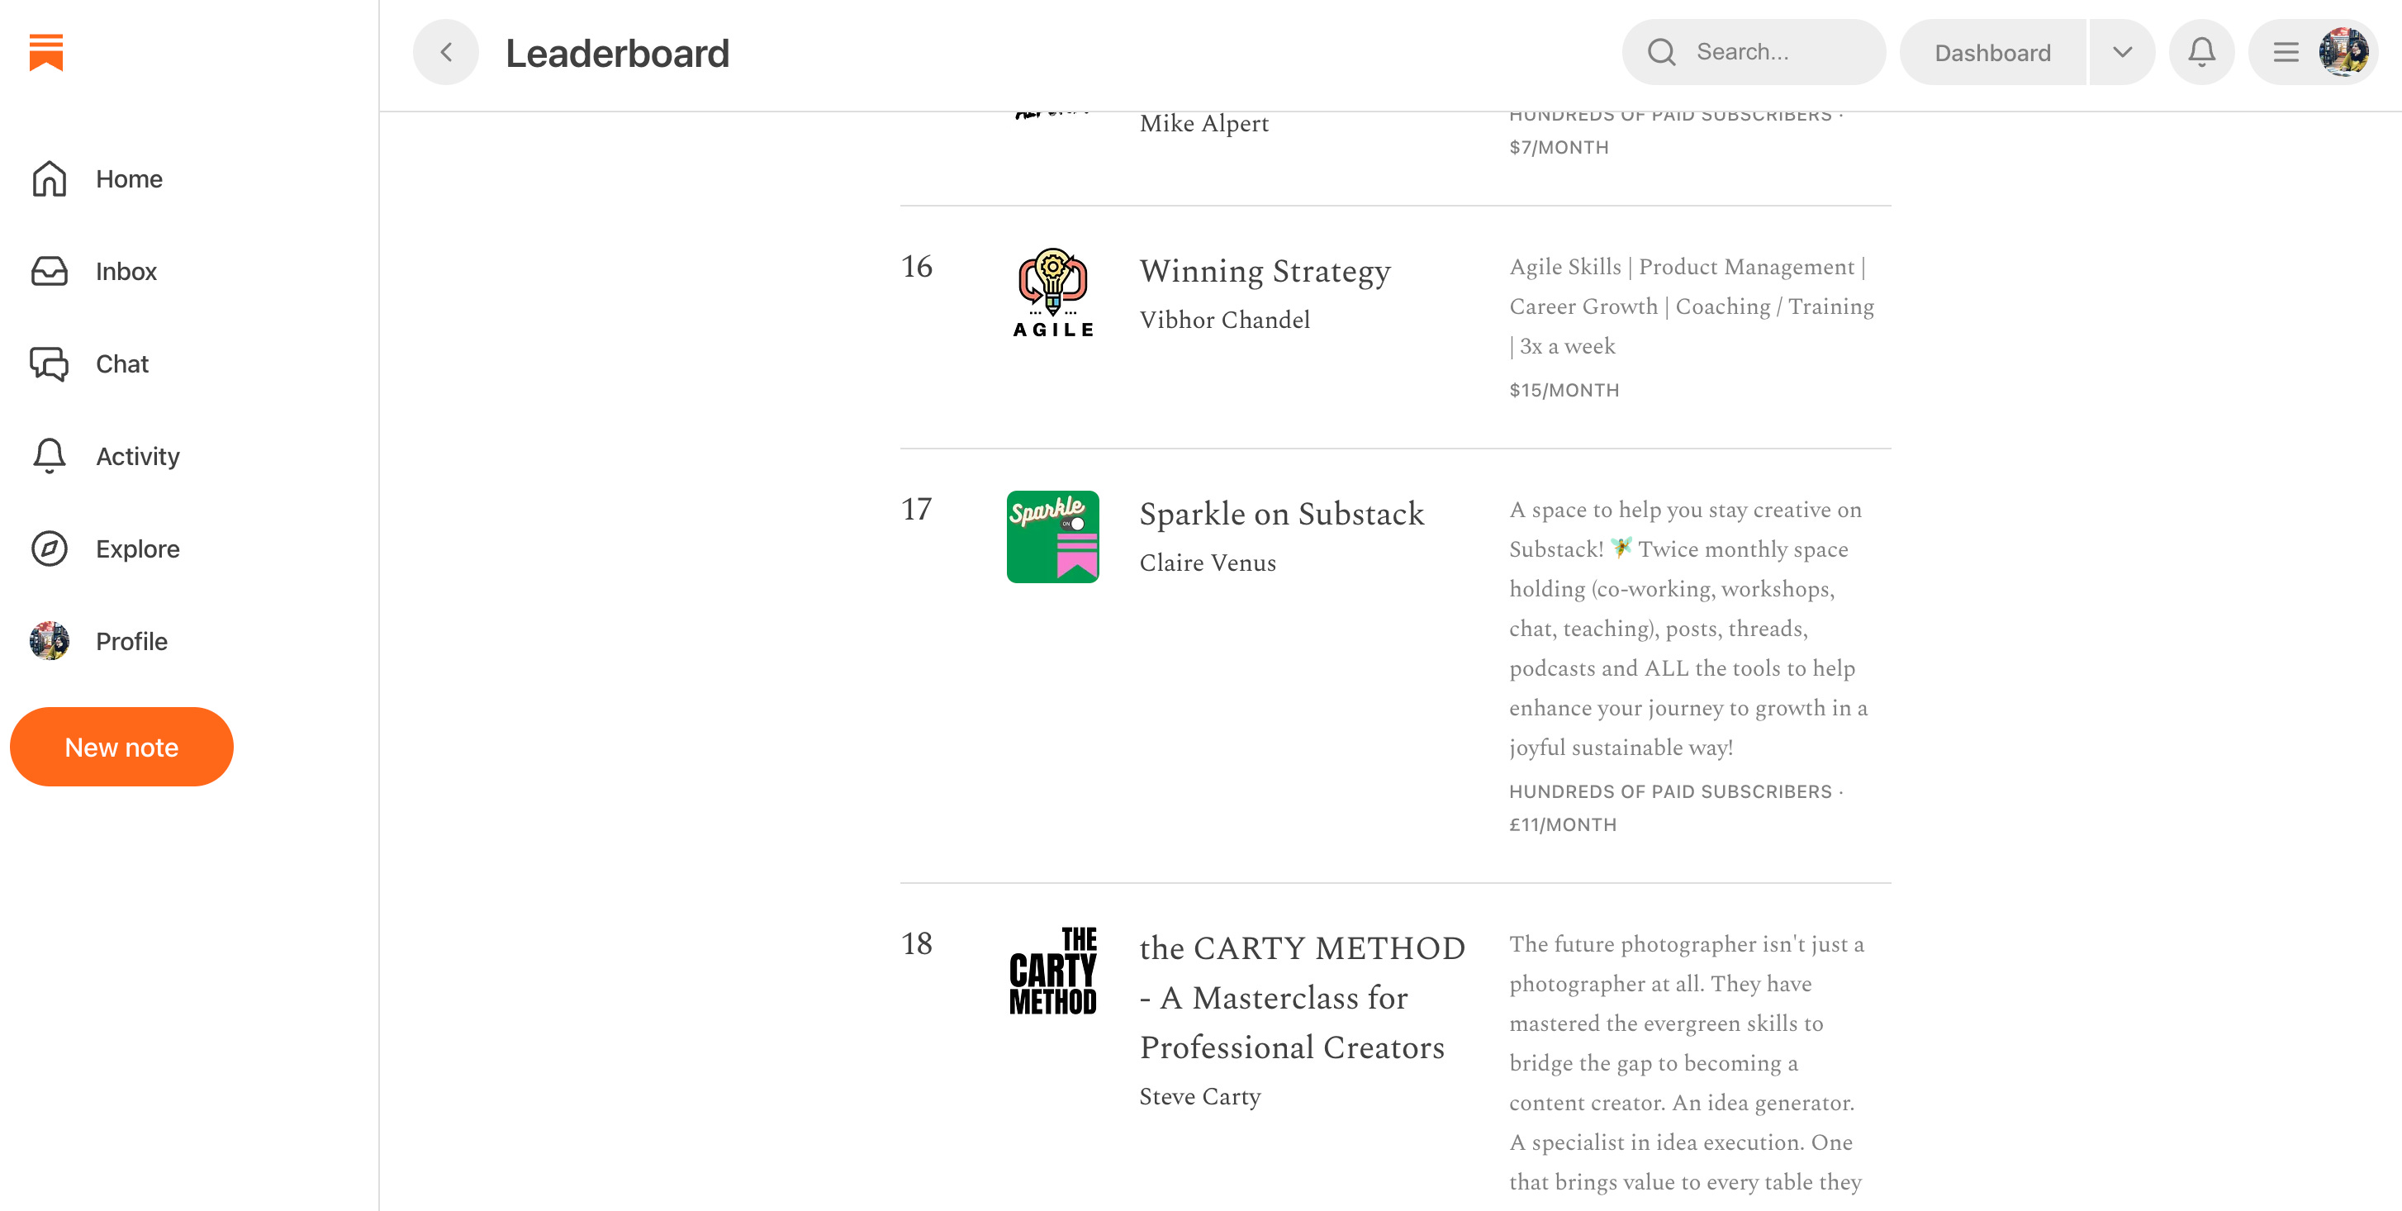Open the search field
The image size is (2402, 1211).
click(x=1753, y=51)
